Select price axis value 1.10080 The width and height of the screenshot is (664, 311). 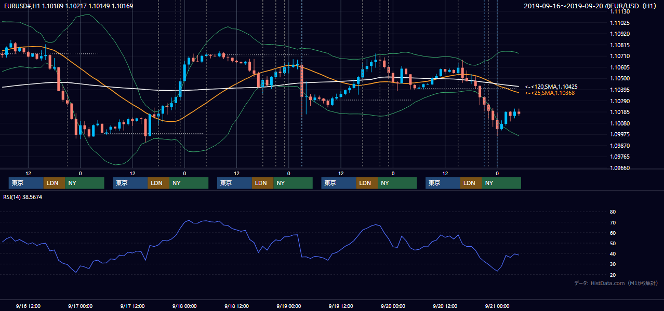coord(620,123)
